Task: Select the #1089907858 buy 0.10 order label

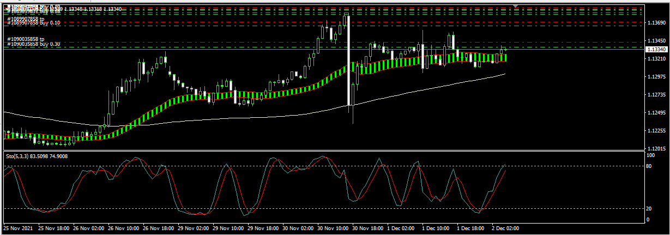Action: point(33,24)
